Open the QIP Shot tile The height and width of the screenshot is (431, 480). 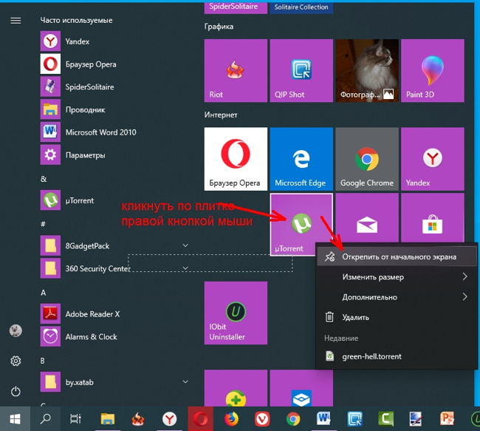301,70
